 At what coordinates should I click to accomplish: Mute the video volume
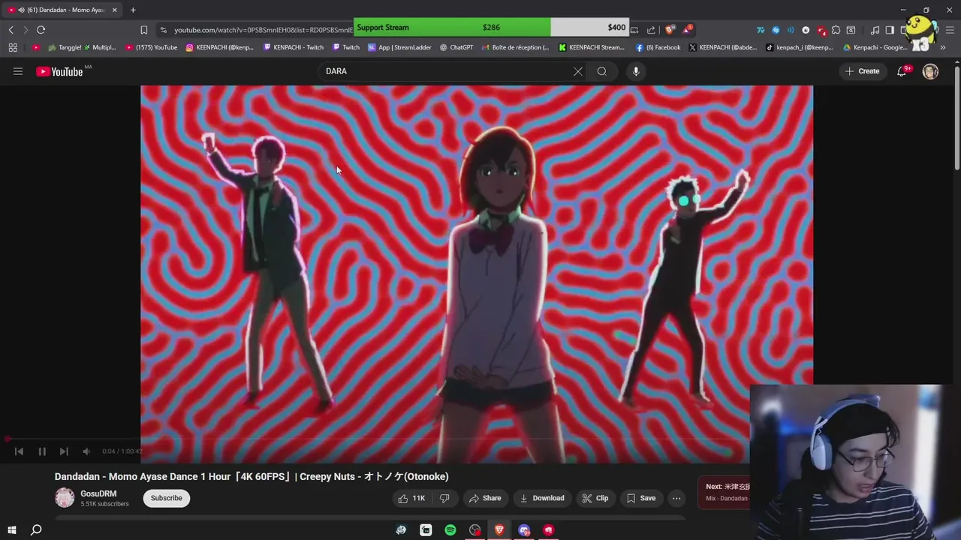point(86,451)
